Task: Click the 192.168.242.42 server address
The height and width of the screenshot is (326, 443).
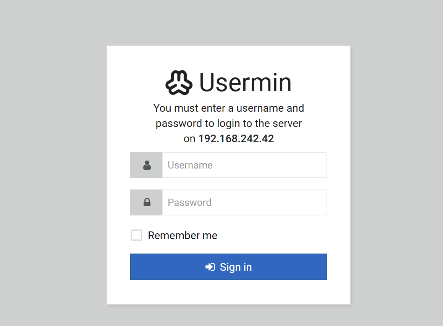Action: (x=236, y=139)
